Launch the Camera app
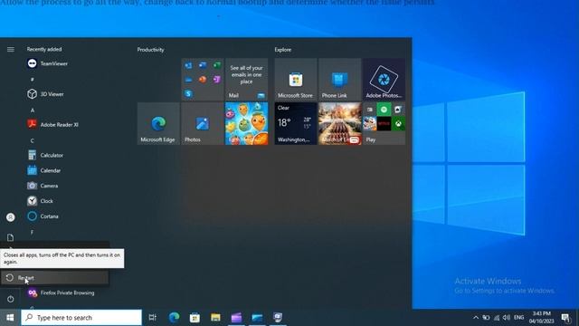Screen dimensions: 579x326 pos(43,186)
